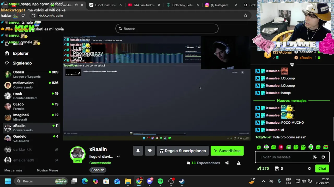The width and height of the screenshot is (334, 187).
Task: Reload the kick.com page
Action: pos(23,15)
